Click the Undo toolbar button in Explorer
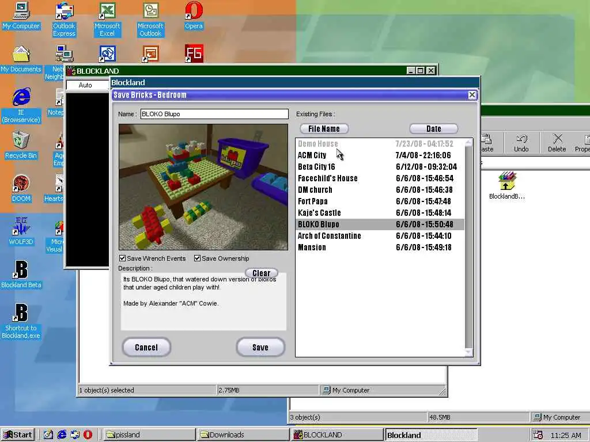590x442 pixels. coord(521,143)
